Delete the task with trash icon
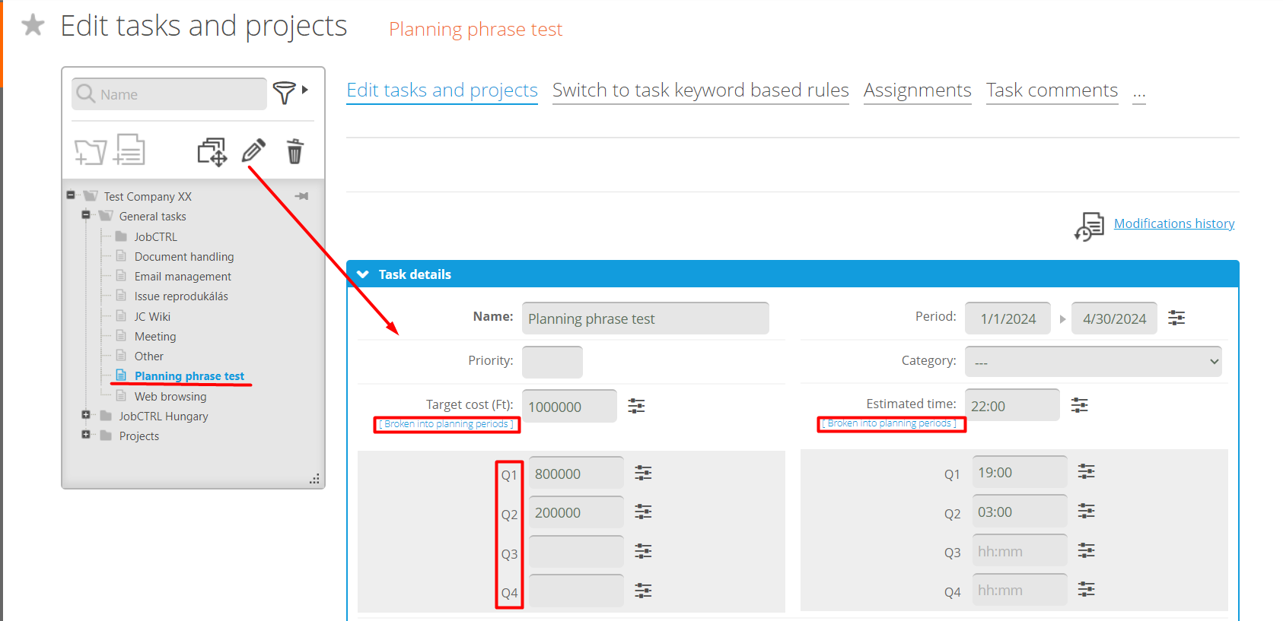Viewport: 1283px width, 621px height. pyautogui.click(x=294, y=151)
